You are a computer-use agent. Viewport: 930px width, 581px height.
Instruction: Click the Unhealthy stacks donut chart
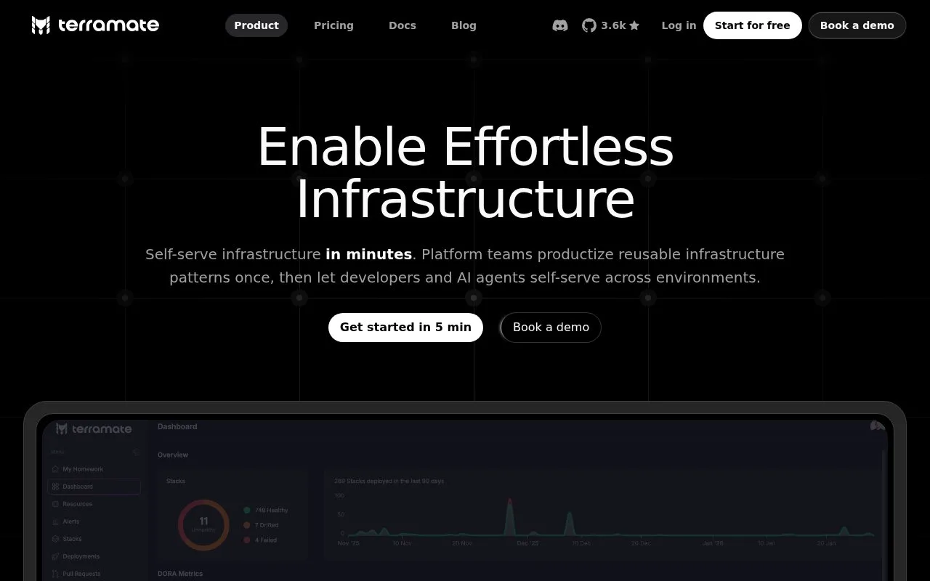click(203, 524)
